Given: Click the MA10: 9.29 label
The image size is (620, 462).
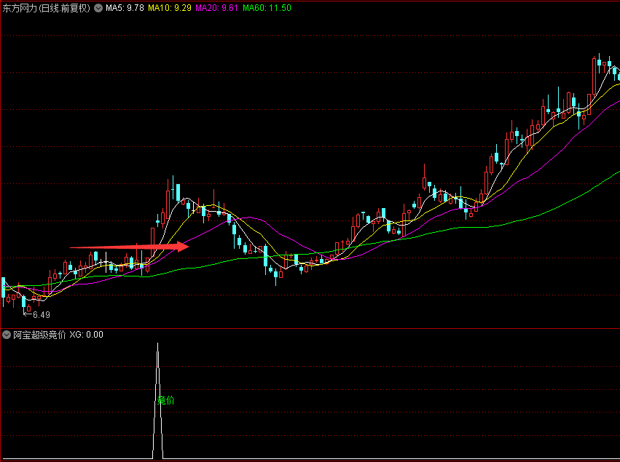Looking at the screenshot, I should (170, 8).
